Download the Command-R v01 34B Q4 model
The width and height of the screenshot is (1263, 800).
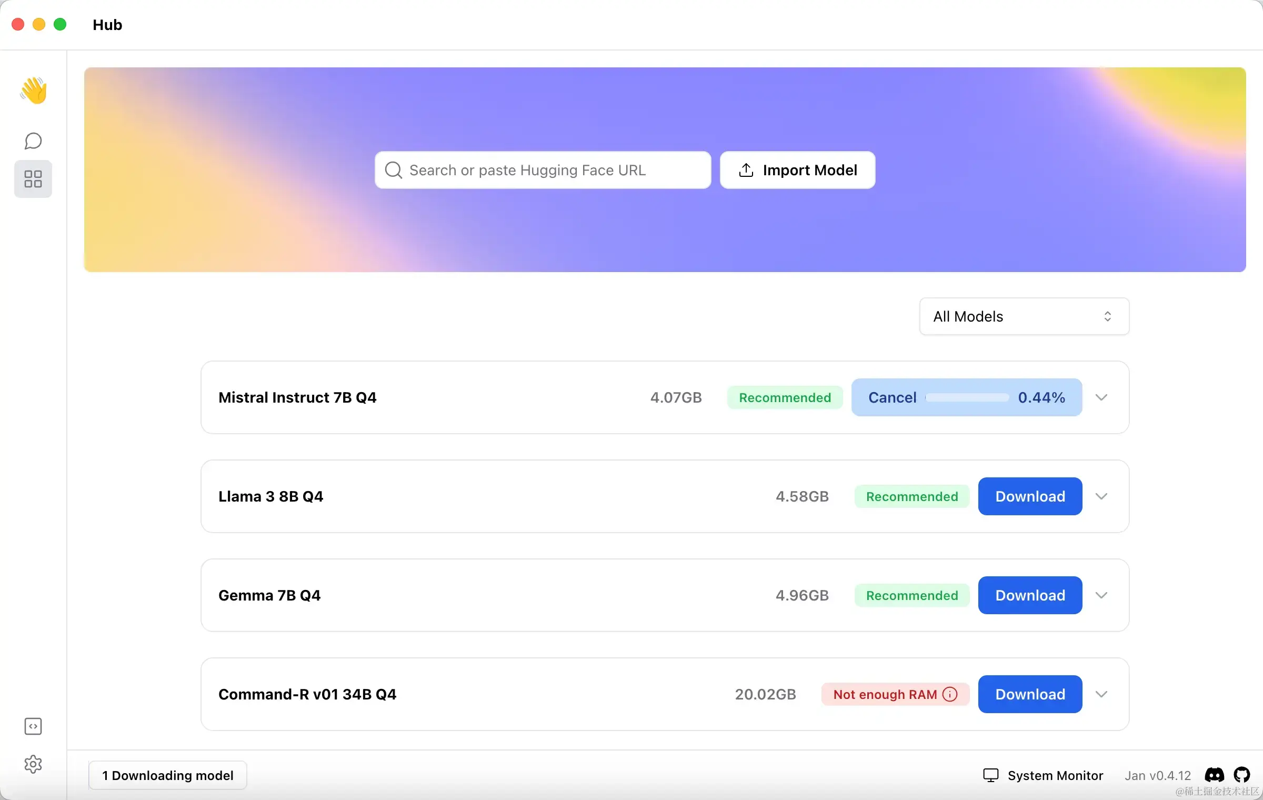(x=1030, y=694)
